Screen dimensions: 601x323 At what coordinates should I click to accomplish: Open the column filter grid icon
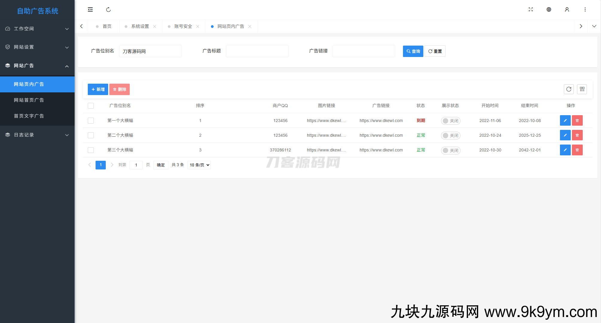coord(582,89)
